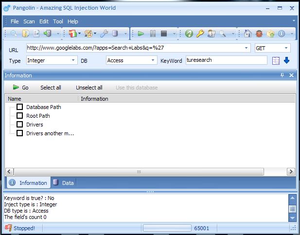Click the green circular check icon
The width and height of the screenshot is (300, 235).
click(x=189, y=34)
